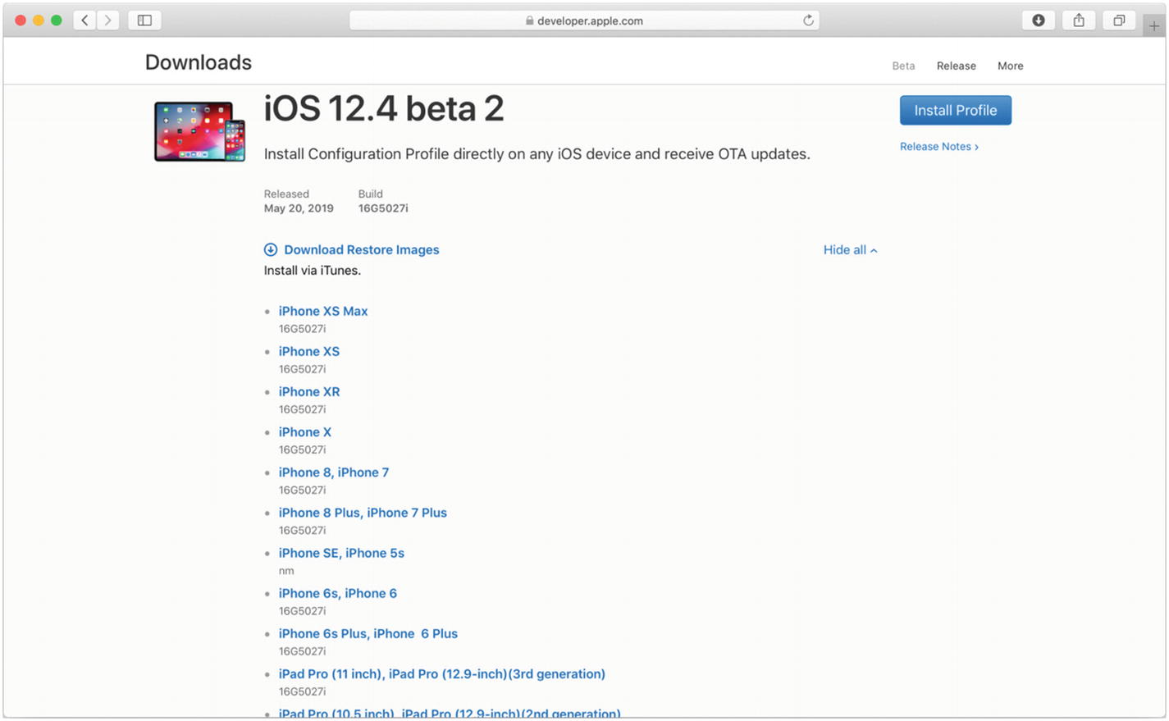Open the Safari downloads icon

click(x=1039, y=21)
